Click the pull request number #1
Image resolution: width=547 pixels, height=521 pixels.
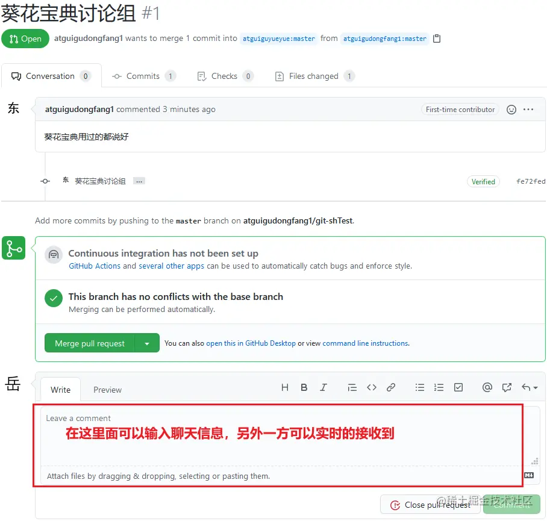(x=151, y=14)
